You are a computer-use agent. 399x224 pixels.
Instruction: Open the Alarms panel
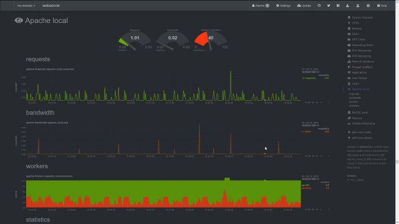pos(261,6)
